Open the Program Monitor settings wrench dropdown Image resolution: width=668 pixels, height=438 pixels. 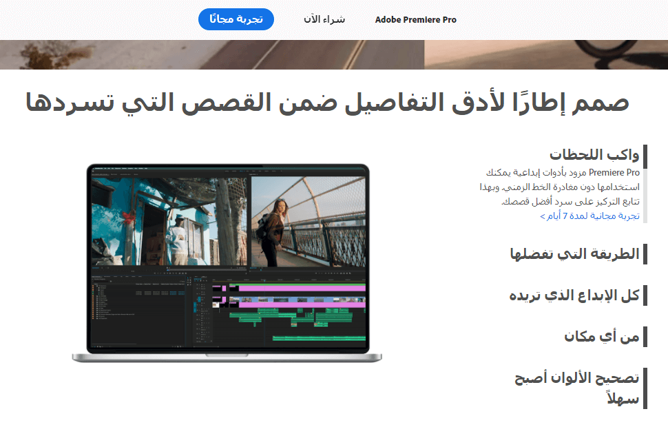coord(348,273)
